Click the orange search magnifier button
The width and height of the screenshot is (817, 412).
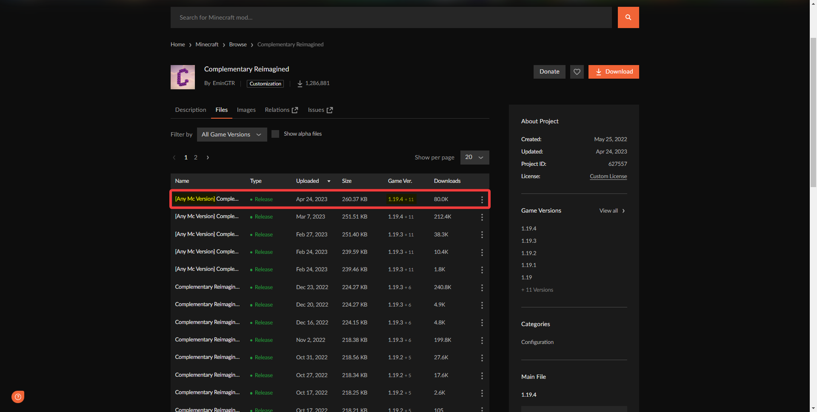tap(628, 17)
